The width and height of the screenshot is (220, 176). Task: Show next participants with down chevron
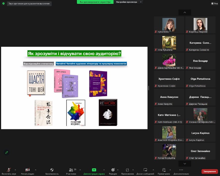click(185, 164)
